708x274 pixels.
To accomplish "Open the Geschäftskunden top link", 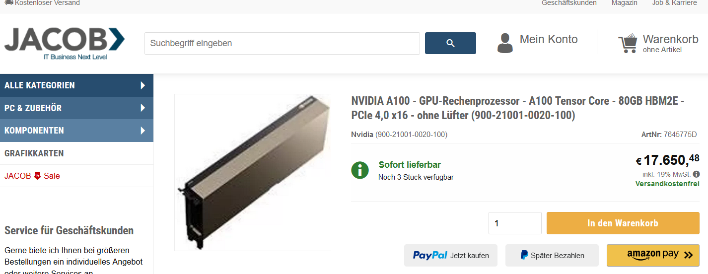I will (569, 3).
